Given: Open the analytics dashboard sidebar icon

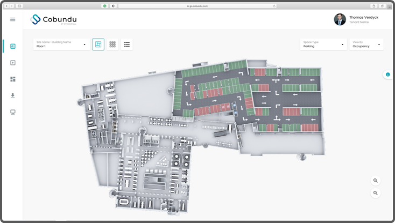Looking at the screenshot, I should (x=13, y=46).
